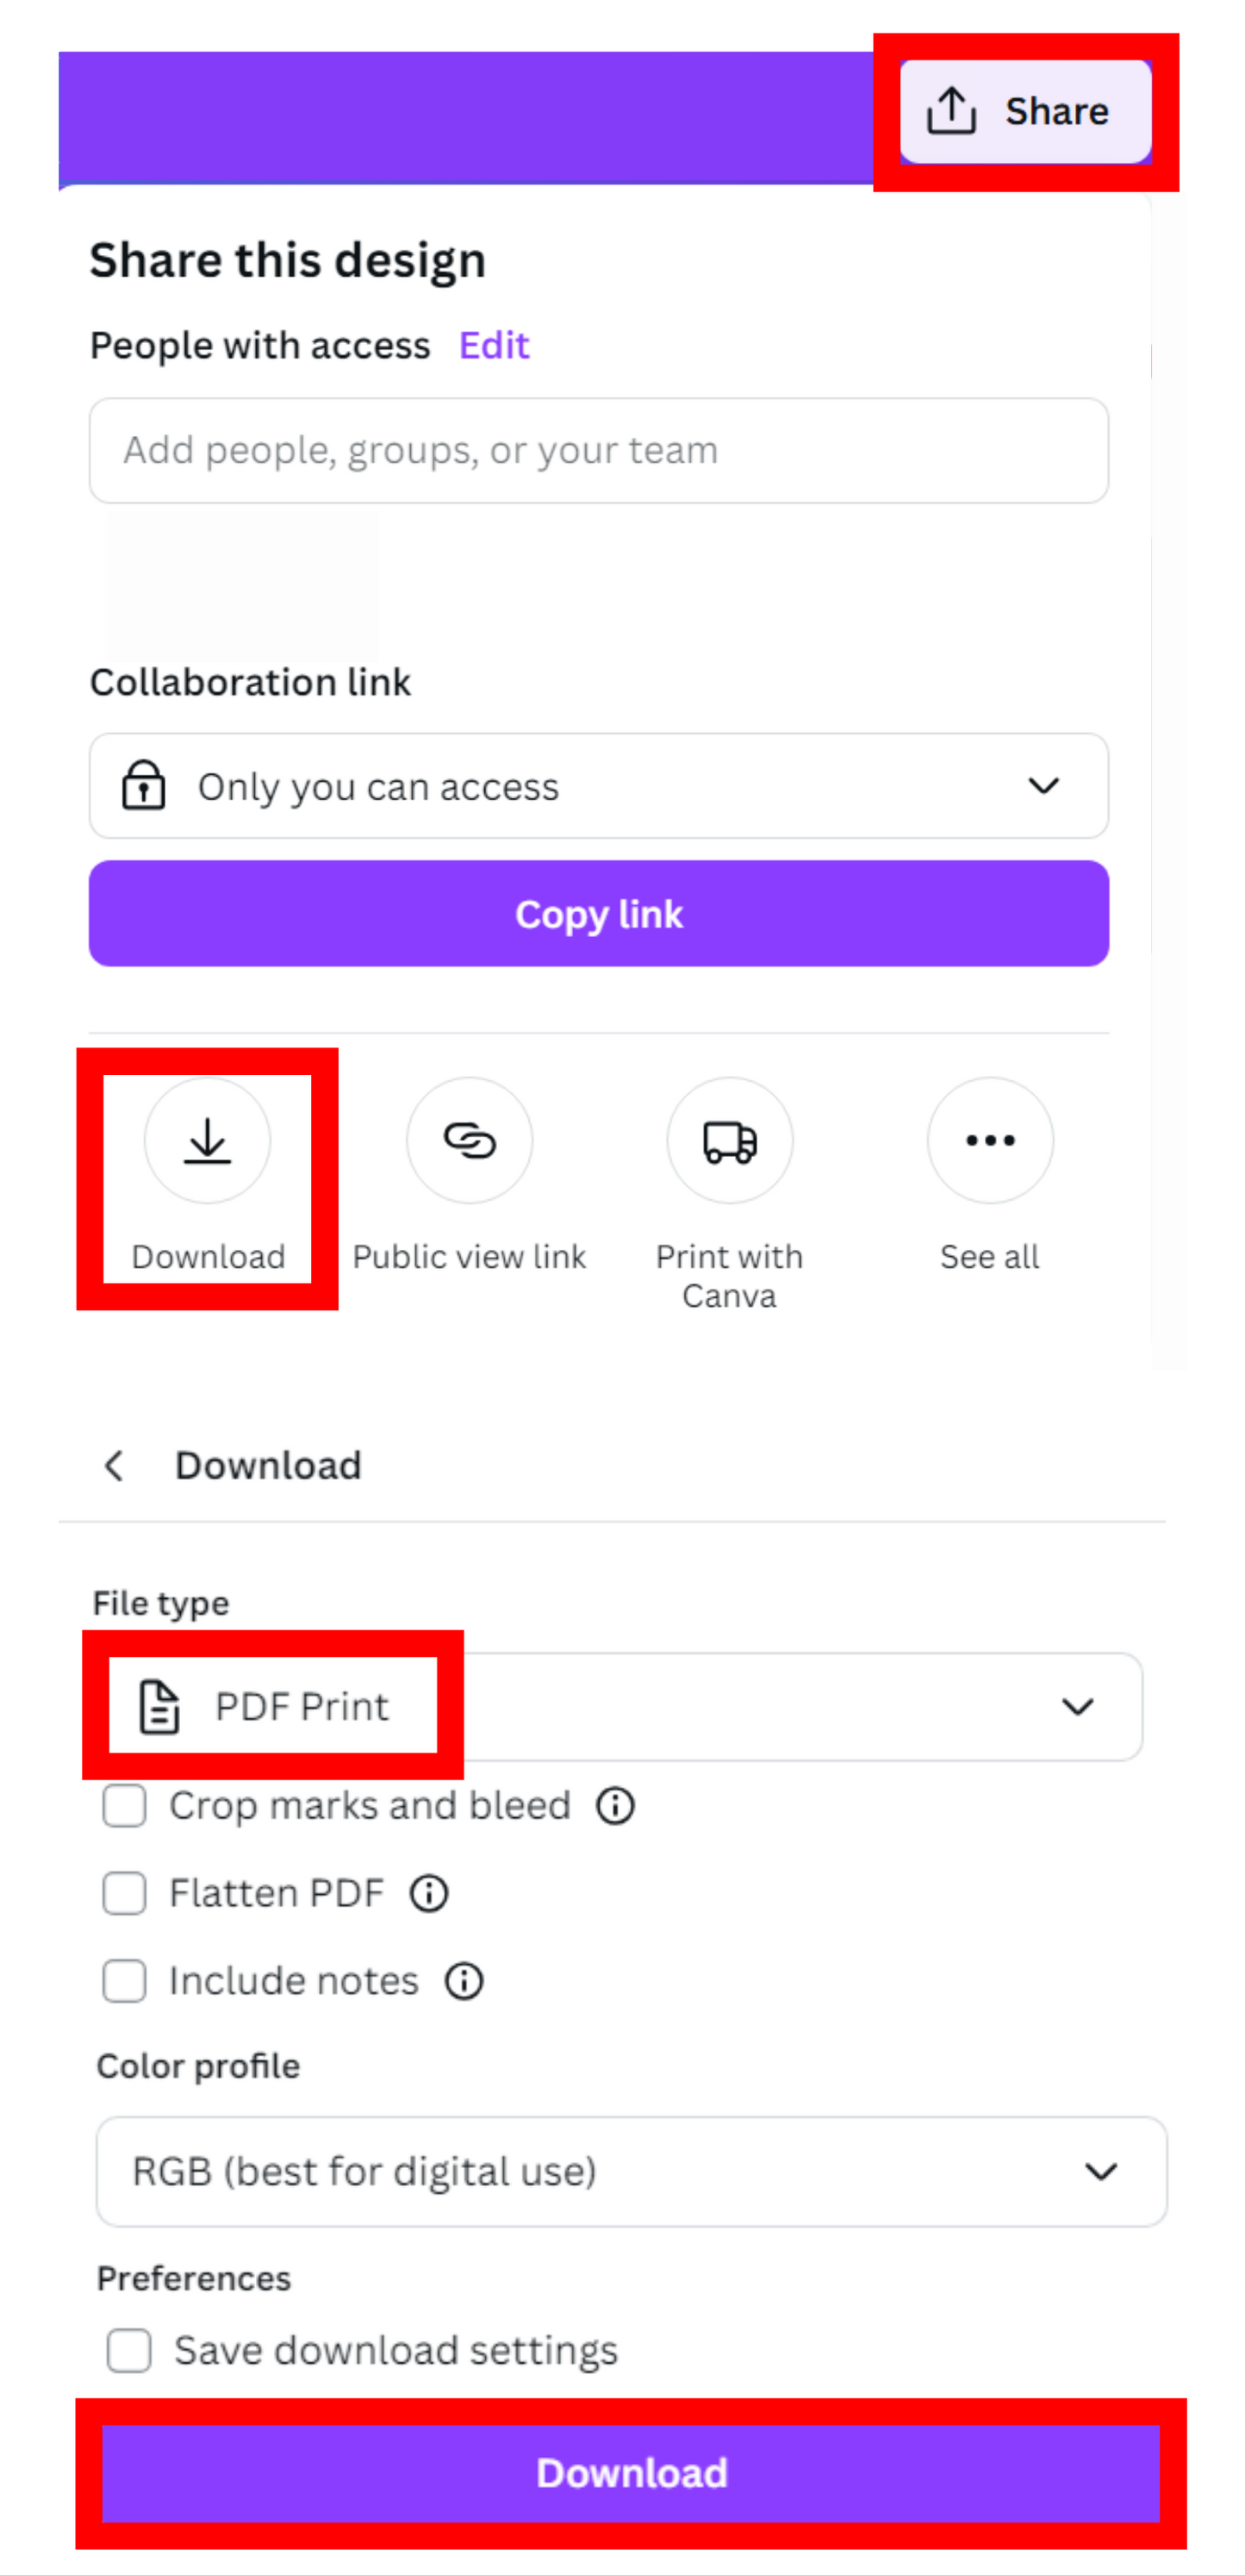Tick the Include notes checkbox

click(x=125, y=1981)
